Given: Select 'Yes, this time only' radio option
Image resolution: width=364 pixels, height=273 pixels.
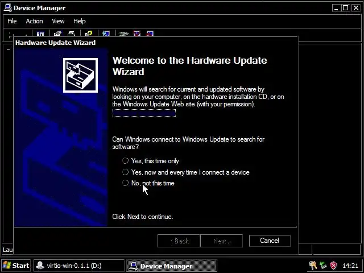Looking at the screenshot, I should [x=150, y=161].
